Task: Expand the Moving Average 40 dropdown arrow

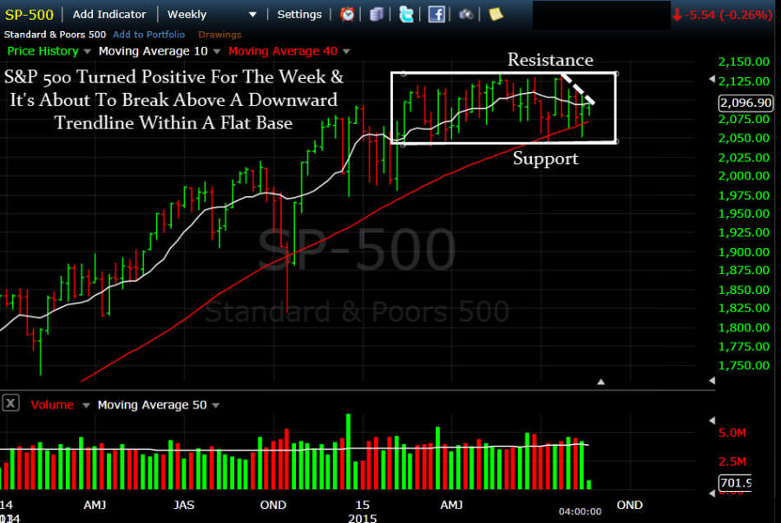Action: coord(346,51)
